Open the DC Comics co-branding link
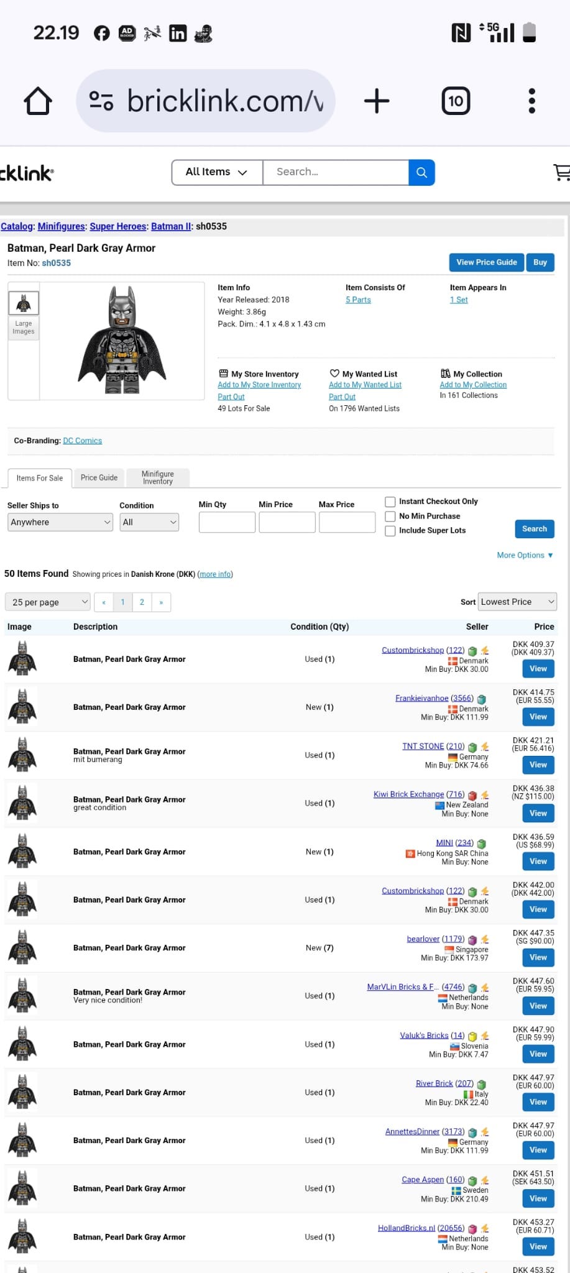This screenshot has height=1273, width=570. (83, 441)
